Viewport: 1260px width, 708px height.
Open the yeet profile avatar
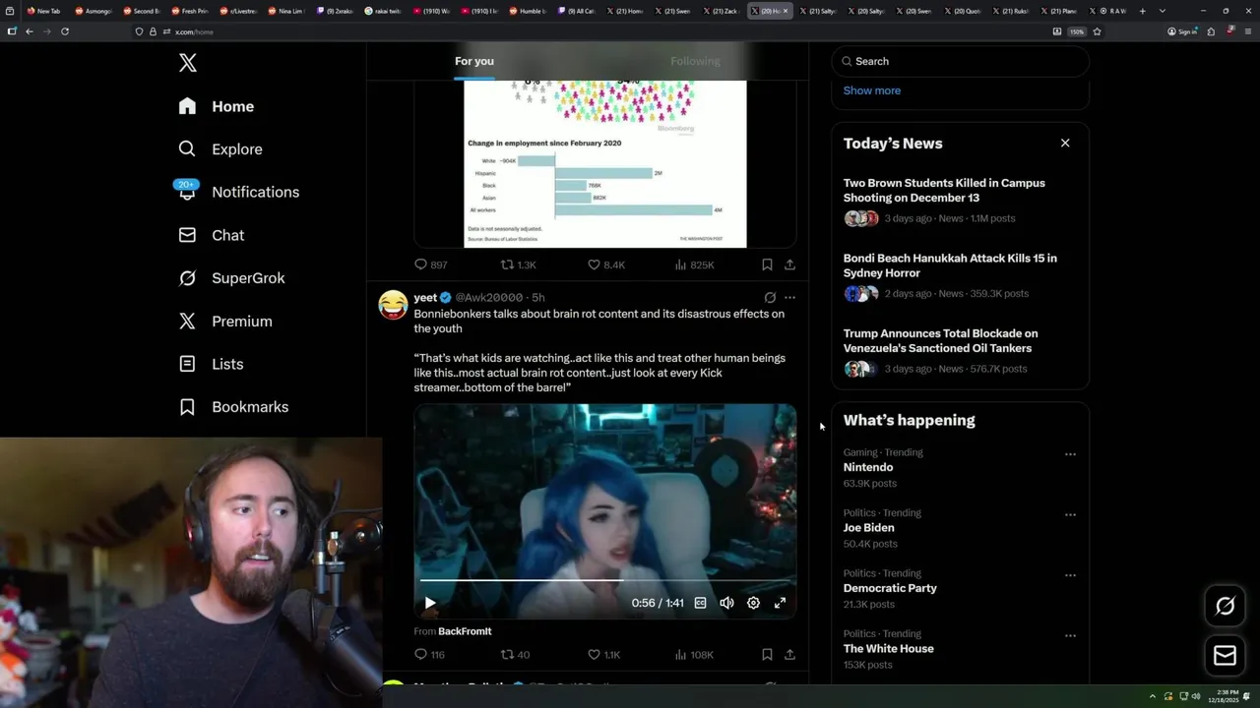393,305
